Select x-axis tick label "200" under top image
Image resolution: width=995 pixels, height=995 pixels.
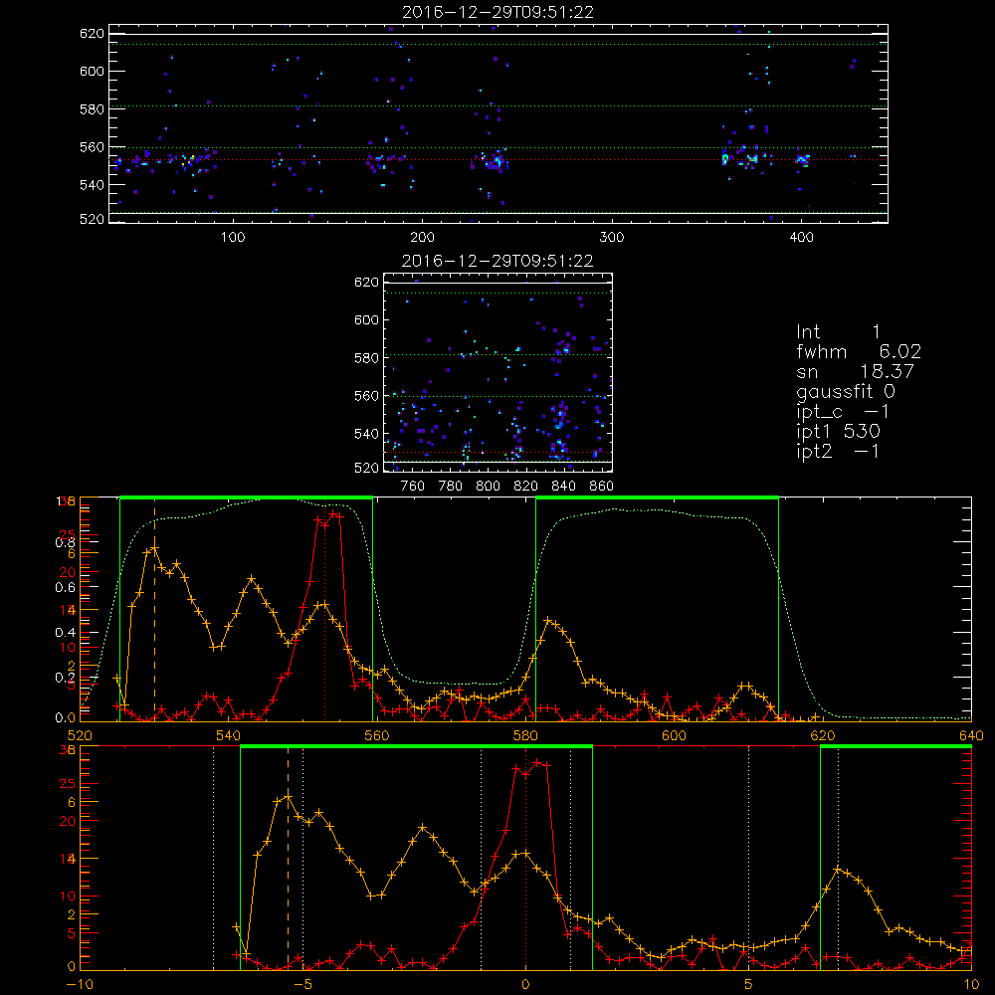422,238
